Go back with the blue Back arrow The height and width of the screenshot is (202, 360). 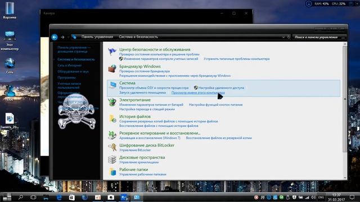click(x=55, y=37)
